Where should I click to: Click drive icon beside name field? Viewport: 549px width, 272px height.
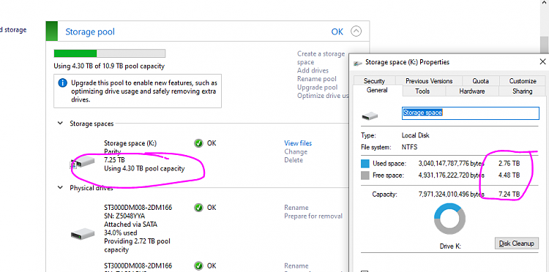[370, 116]
